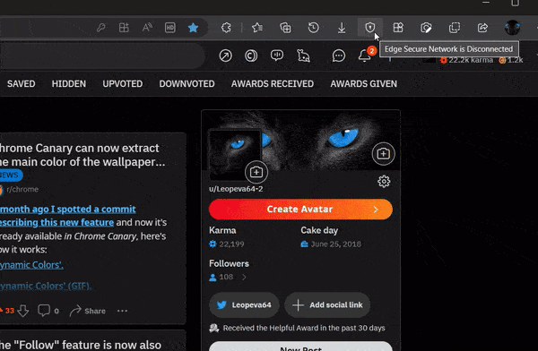Screen dimensions: 538x351
Task: Open browser History clock icon
Action: click(x=313, y=28)
